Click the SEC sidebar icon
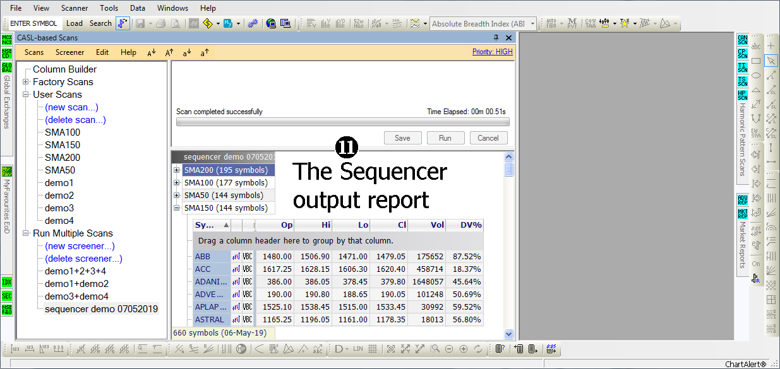The height and width of the screenshot is (369, 780). (7, 296)
